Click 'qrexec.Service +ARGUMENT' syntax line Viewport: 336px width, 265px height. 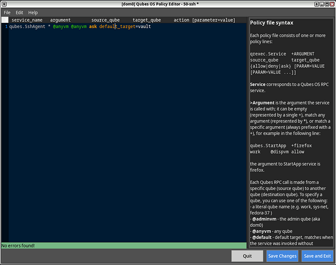(282, 54)
